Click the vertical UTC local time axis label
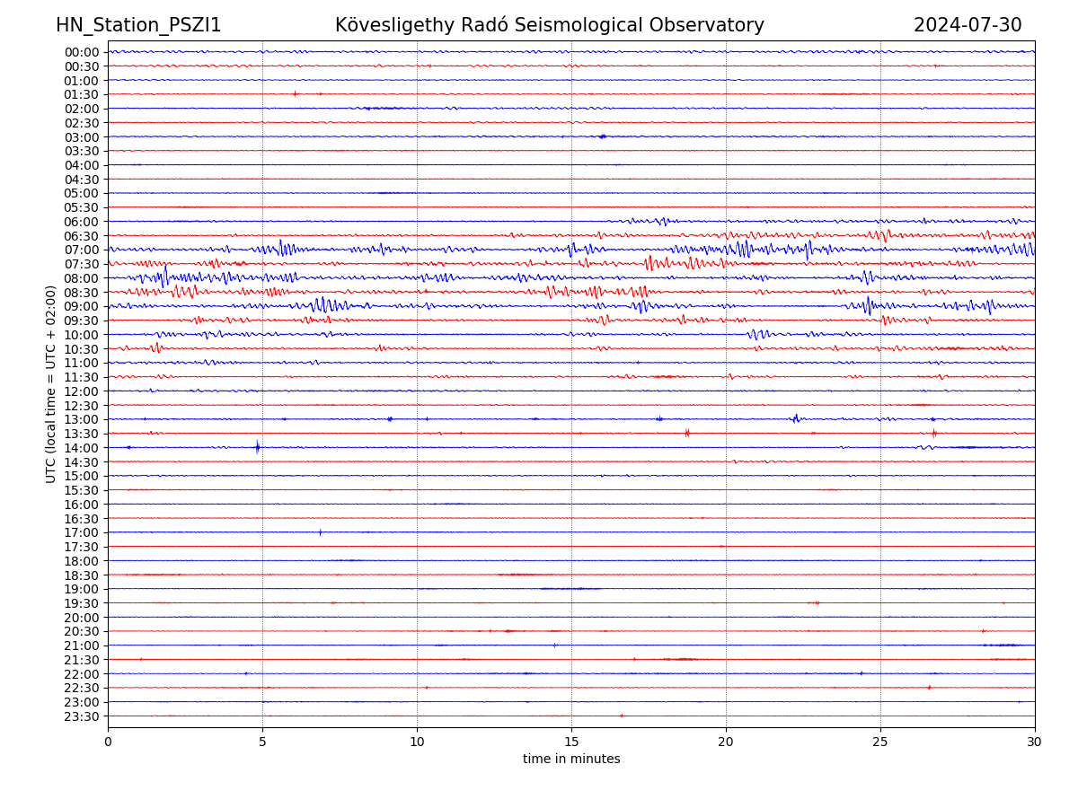Image resolution: width=1078 pixels, height=808 pixels. (51, 384)
